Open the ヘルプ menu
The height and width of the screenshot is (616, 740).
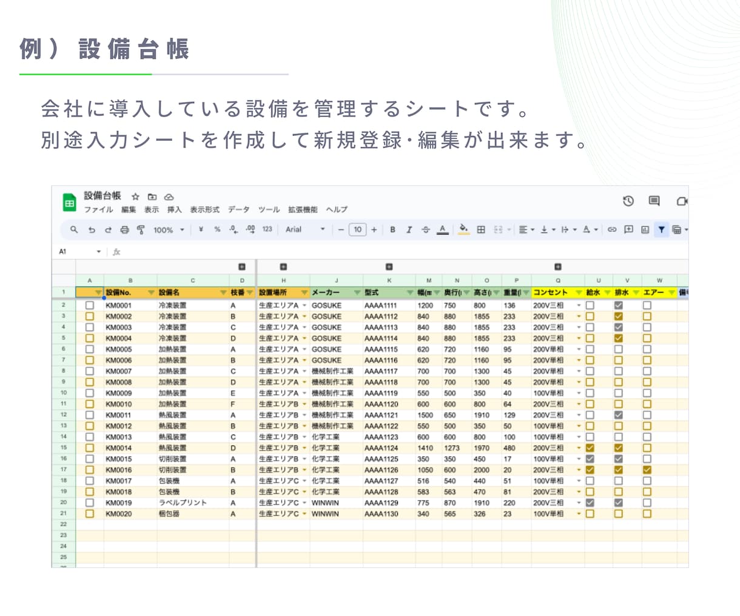coord(337,209)
